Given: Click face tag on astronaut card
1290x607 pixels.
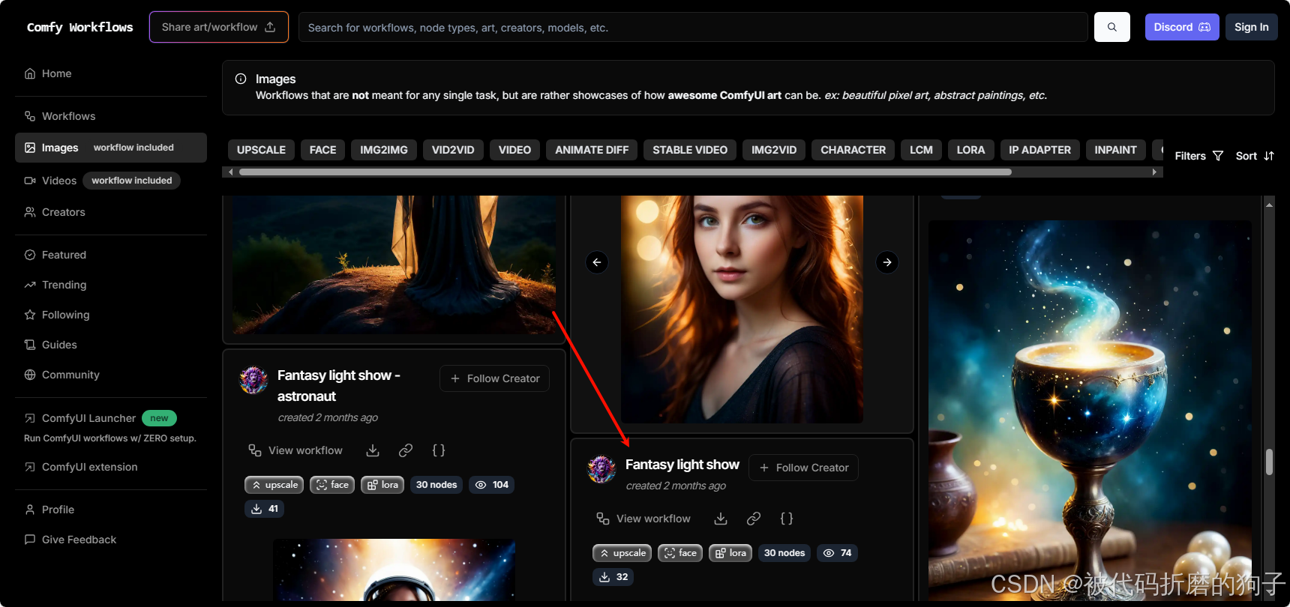Looking at the screenshot, I should point(332,485).
